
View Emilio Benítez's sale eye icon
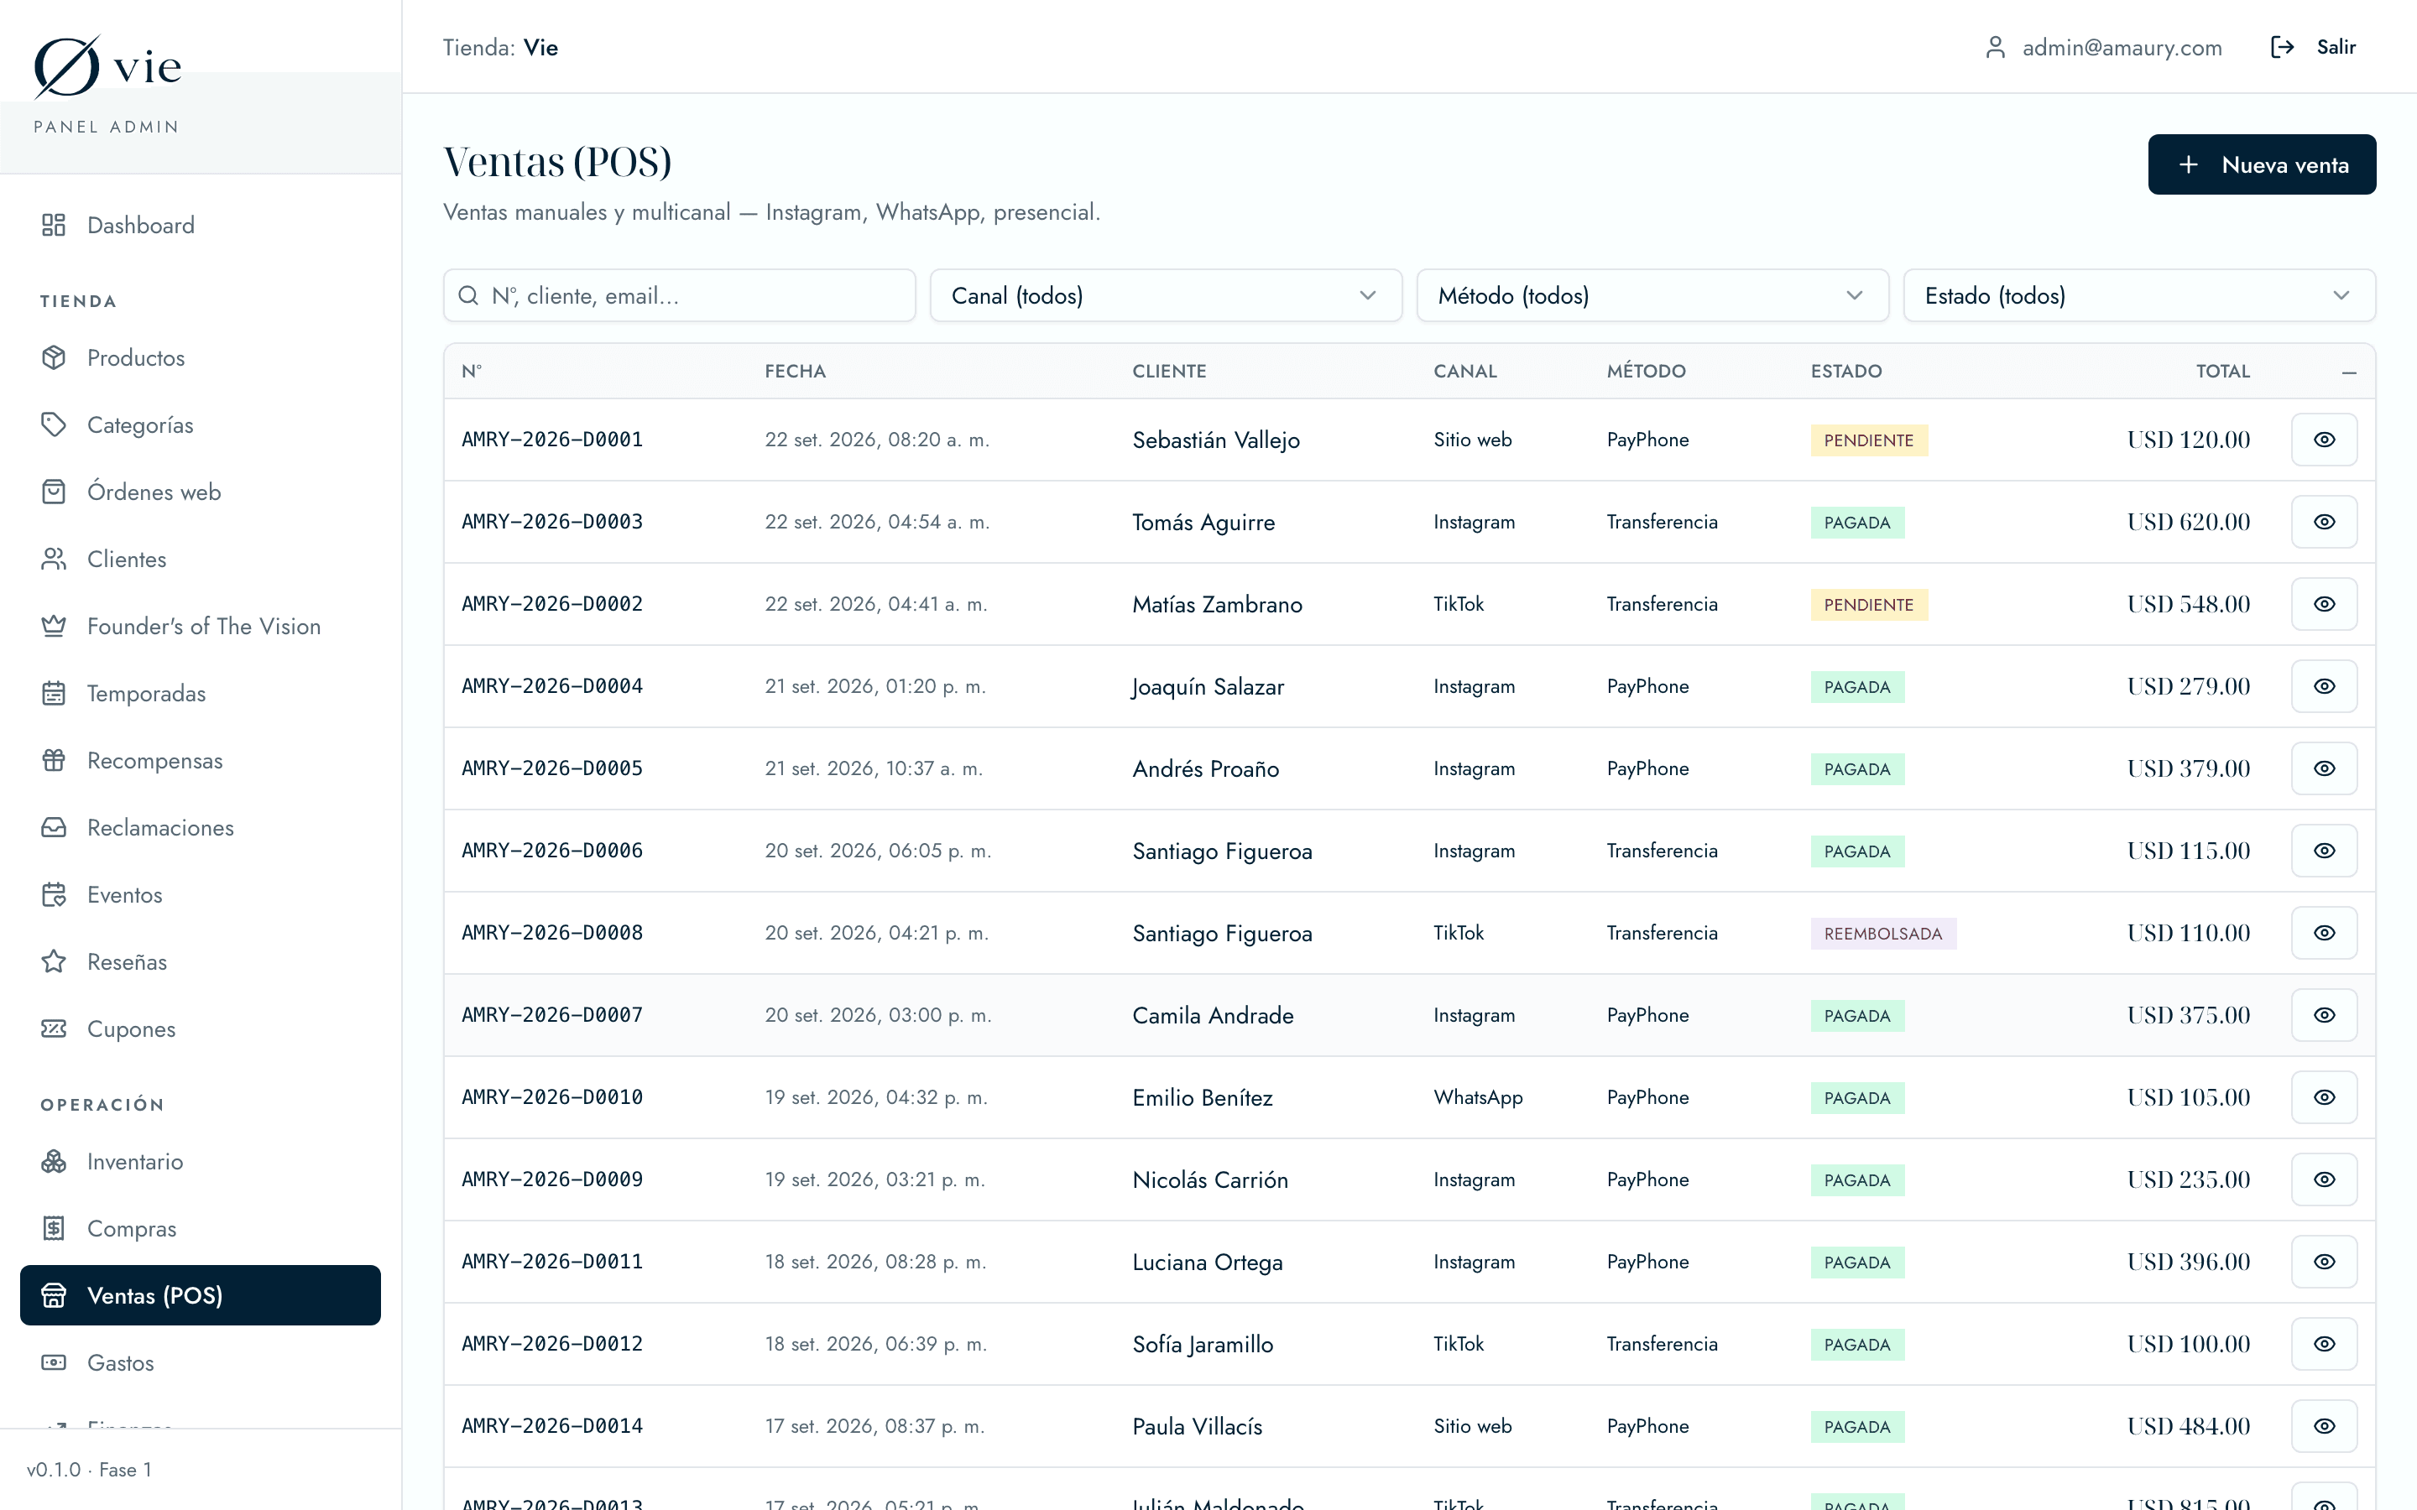pos(2324,1097)
